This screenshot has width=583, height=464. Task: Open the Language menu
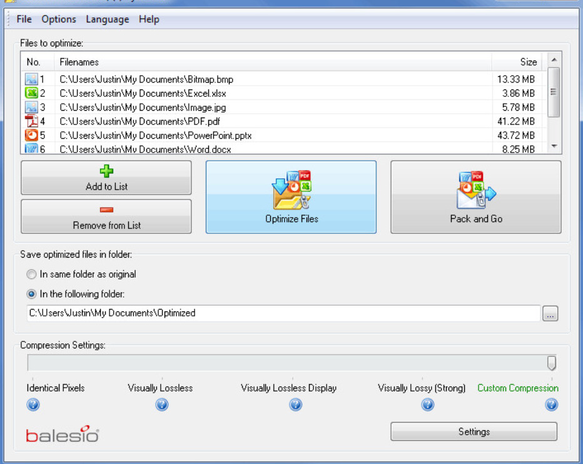point(108,19)
